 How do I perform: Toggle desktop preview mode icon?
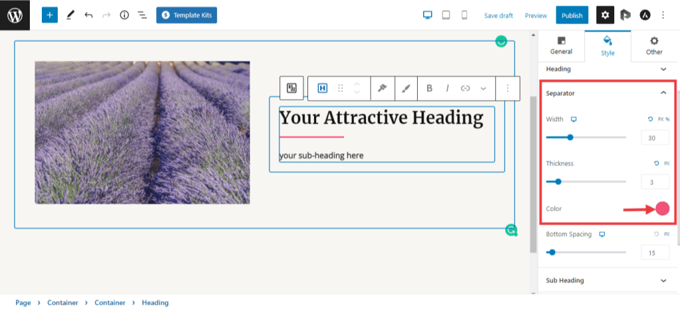[x=428, y=15]
